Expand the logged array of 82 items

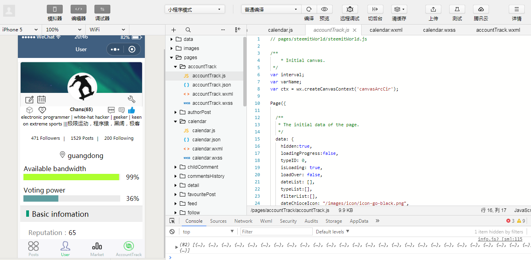click(177, 247)
